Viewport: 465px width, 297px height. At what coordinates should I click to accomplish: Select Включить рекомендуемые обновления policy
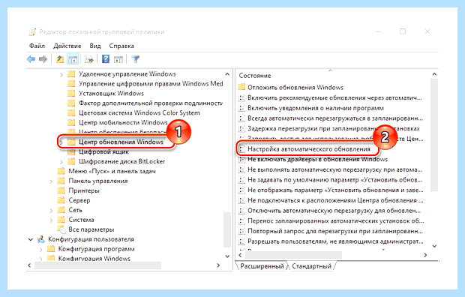point(334,97)
